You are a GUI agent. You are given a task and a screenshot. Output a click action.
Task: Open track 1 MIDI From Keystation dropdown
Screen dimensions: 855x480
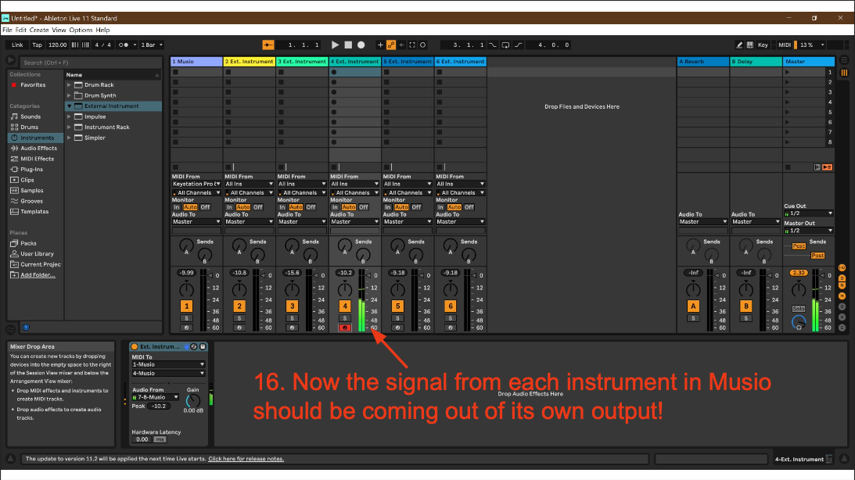pyautogui.click(x=196, y=184)
